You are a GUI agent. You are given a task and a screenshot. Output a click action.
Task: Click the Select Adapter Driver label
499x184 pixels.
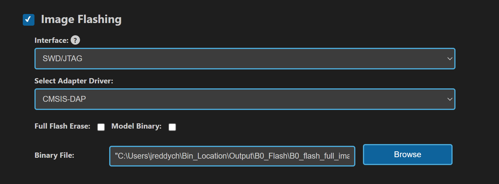click(x=74, y=81)
